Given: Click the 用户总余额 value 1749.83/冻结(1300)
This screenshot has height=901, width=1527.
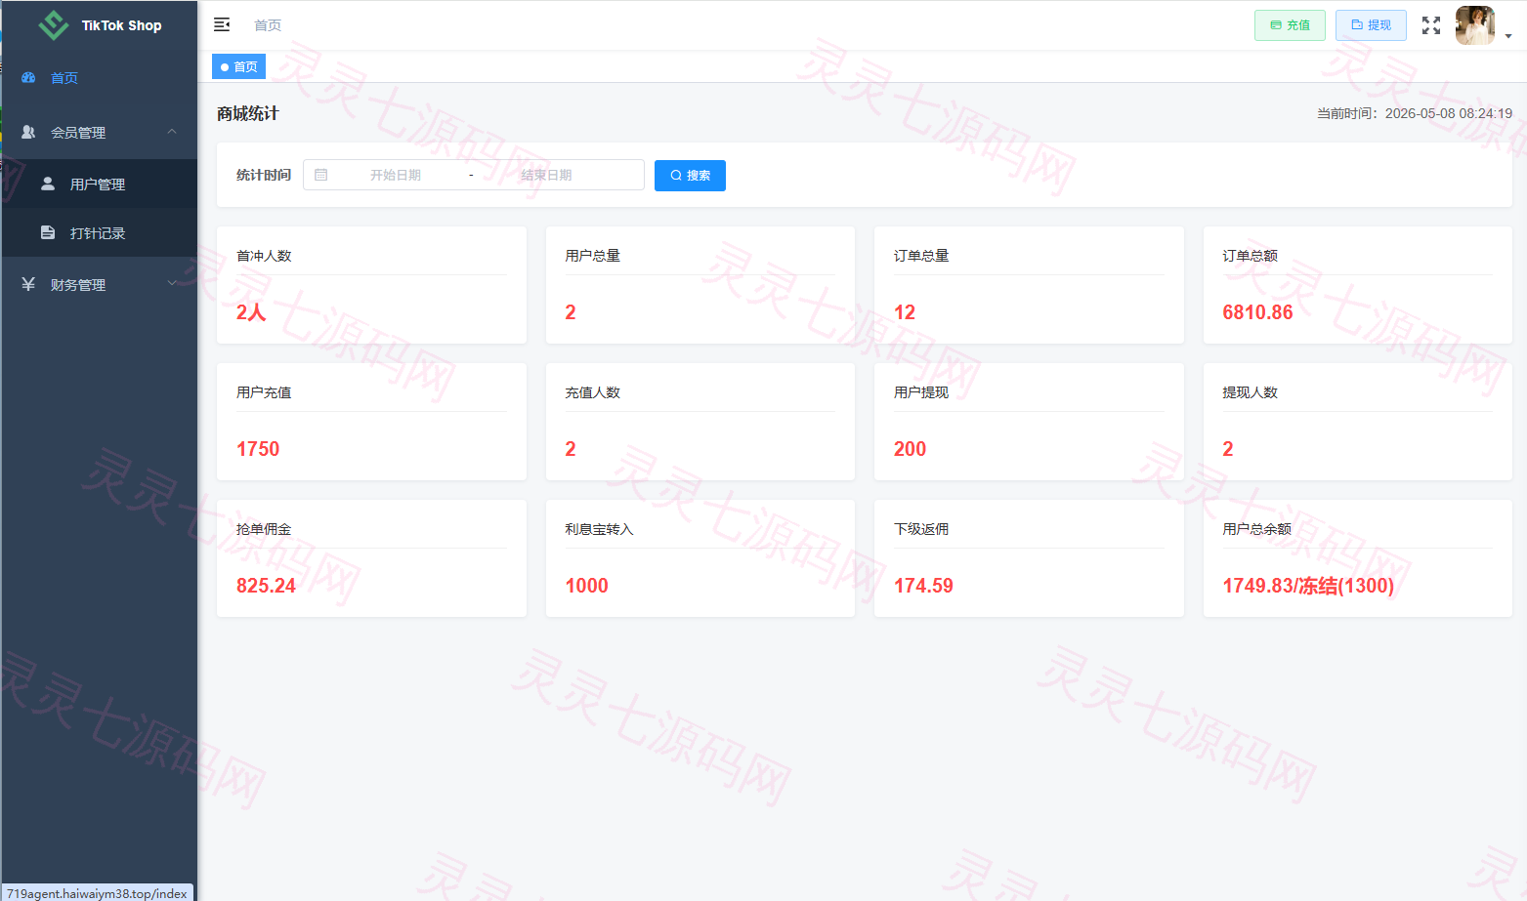Looking at the screenshot, I should point(1308,586).
